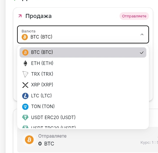158x153 pixels.
Task: Click the pink Отправляете badge
Action: click(134, 16)
